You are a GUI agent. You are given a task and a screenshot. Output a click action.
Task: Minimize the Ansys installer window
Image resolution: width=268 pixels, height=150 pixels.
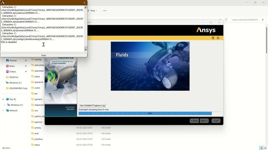pyautogui.click(x=203, y=22)
